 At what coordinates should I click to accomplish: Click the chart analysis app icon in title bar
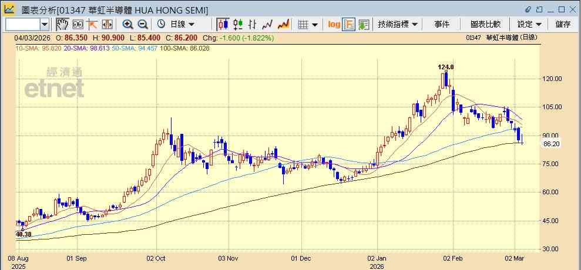coord(9,9)
